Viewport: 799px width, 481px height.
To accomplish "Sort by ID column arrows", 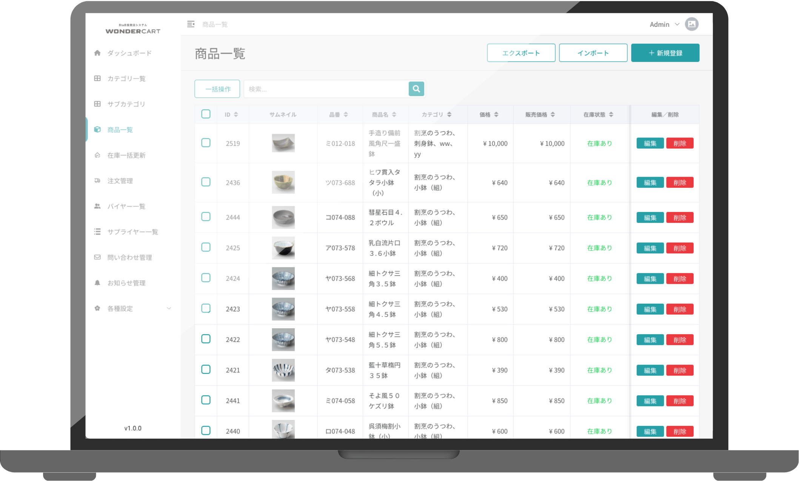I will [x=236, y=114].
